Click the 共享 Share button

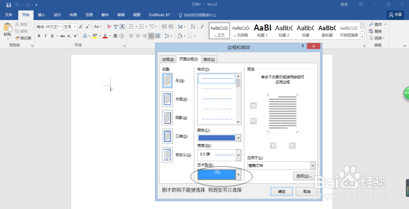tap(396, 15)
